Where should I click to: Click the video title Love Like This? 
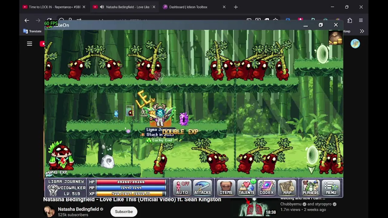tap(132, 200)
